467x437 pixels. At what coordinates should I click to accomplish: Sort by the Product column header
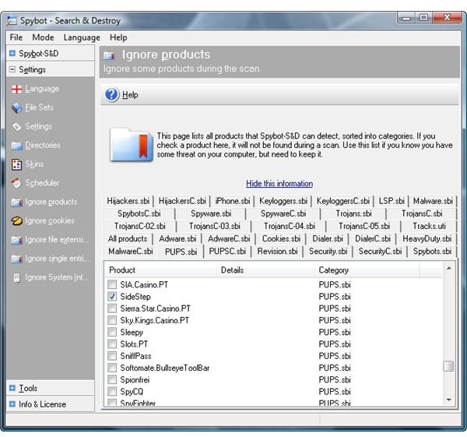click(160, 270)
